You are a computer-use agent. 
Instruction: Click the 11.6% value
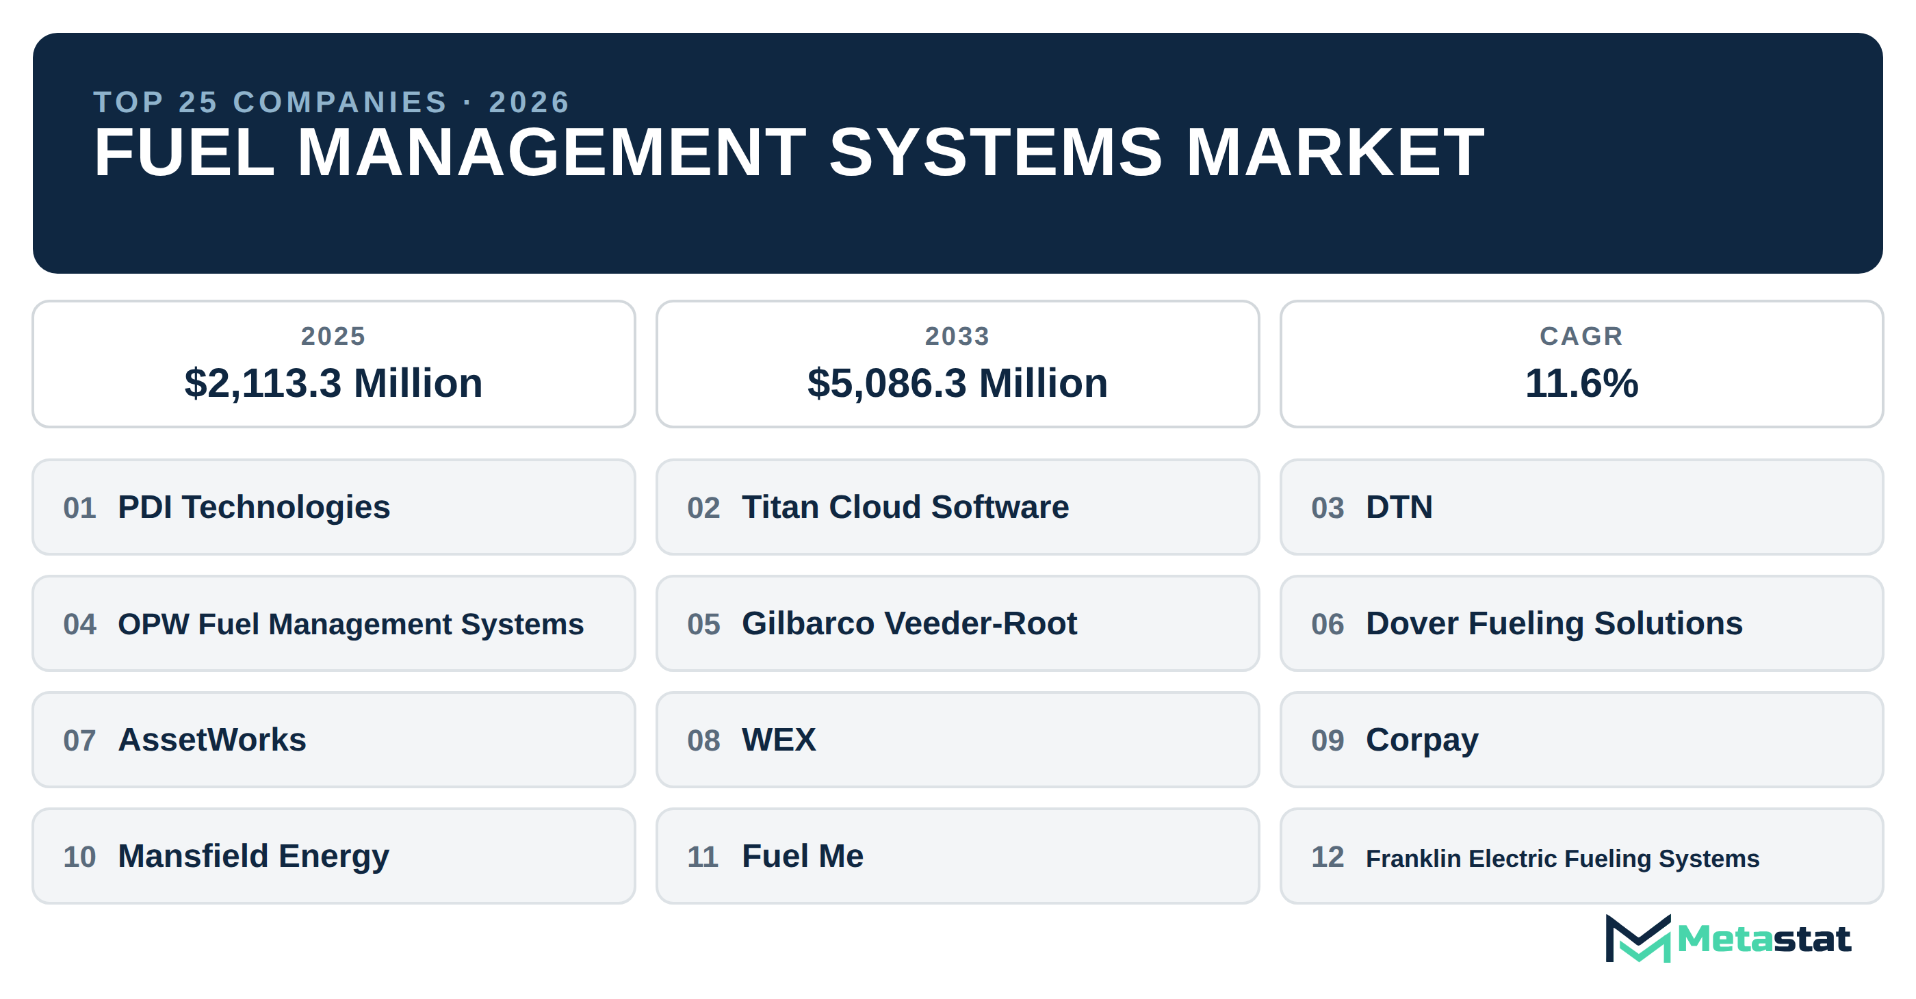tap(1582, 384)
